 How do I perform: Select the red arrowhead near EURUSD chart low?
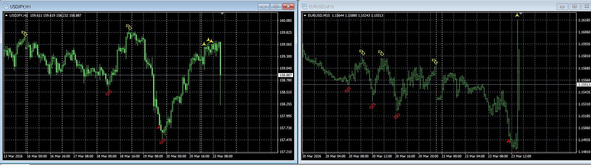[508, 141]
